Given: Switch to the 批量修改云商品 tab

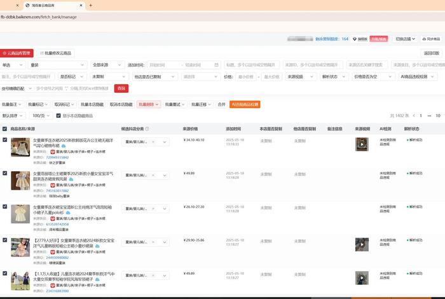Looking at the screenshot, I should pyautogui.click(x=56, y=53).
